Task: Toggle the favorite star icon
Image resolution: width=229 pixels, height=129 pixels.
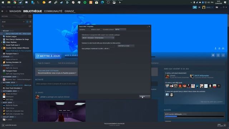Action: [223, 55]
